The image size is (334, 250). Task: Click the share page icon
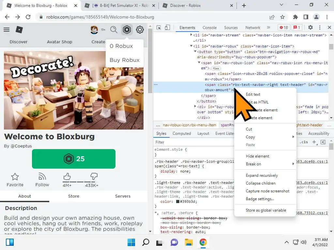272,17
